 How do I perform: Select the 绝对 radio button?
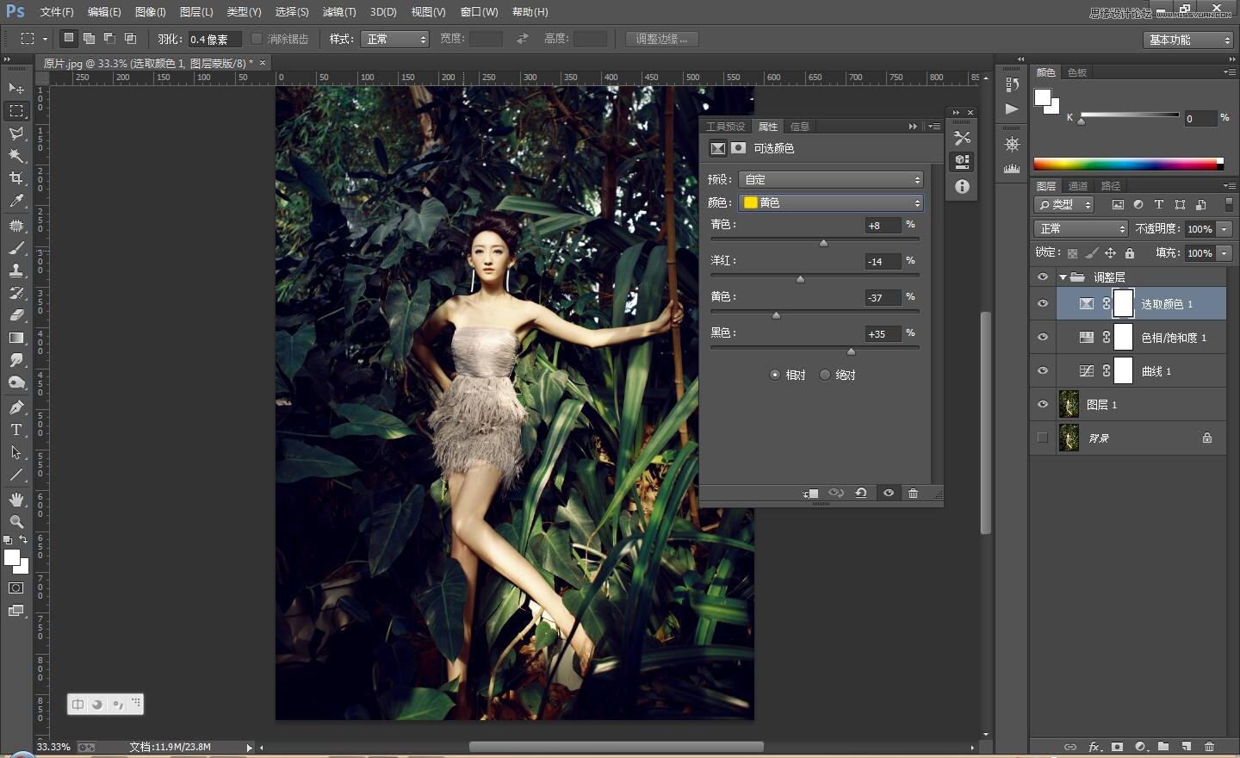825,375
